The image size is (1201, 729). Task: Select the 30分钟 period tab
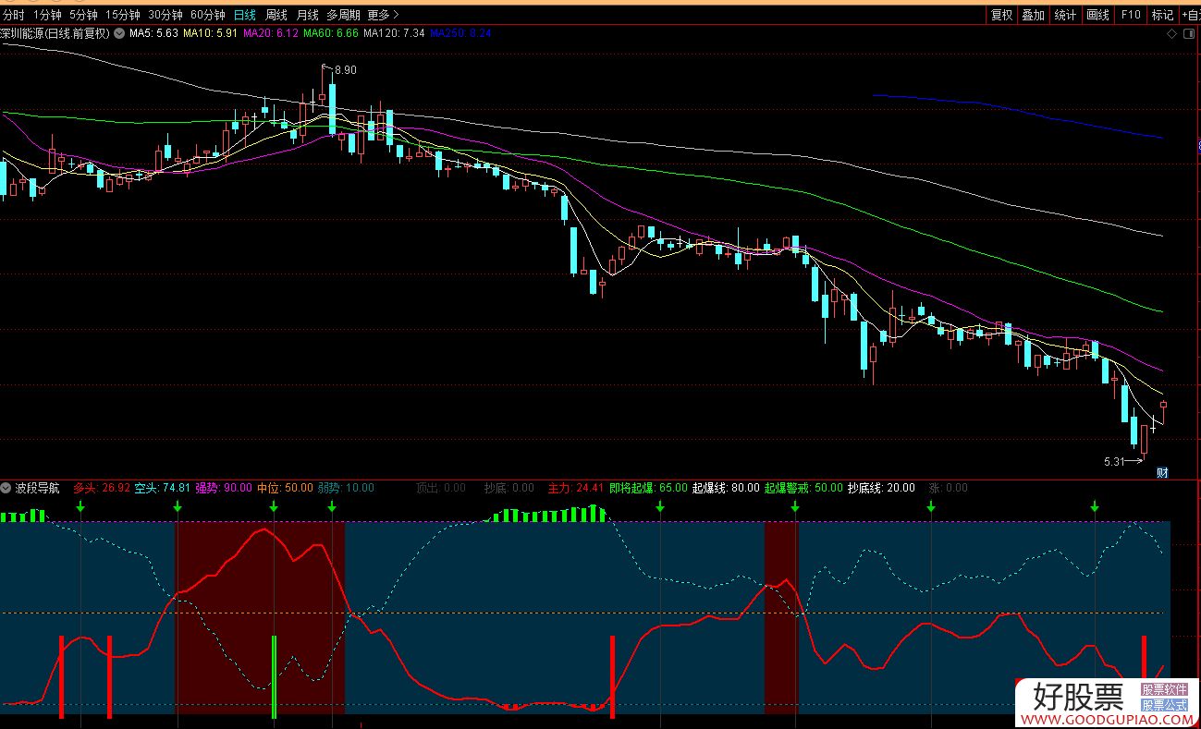[165, 15]
